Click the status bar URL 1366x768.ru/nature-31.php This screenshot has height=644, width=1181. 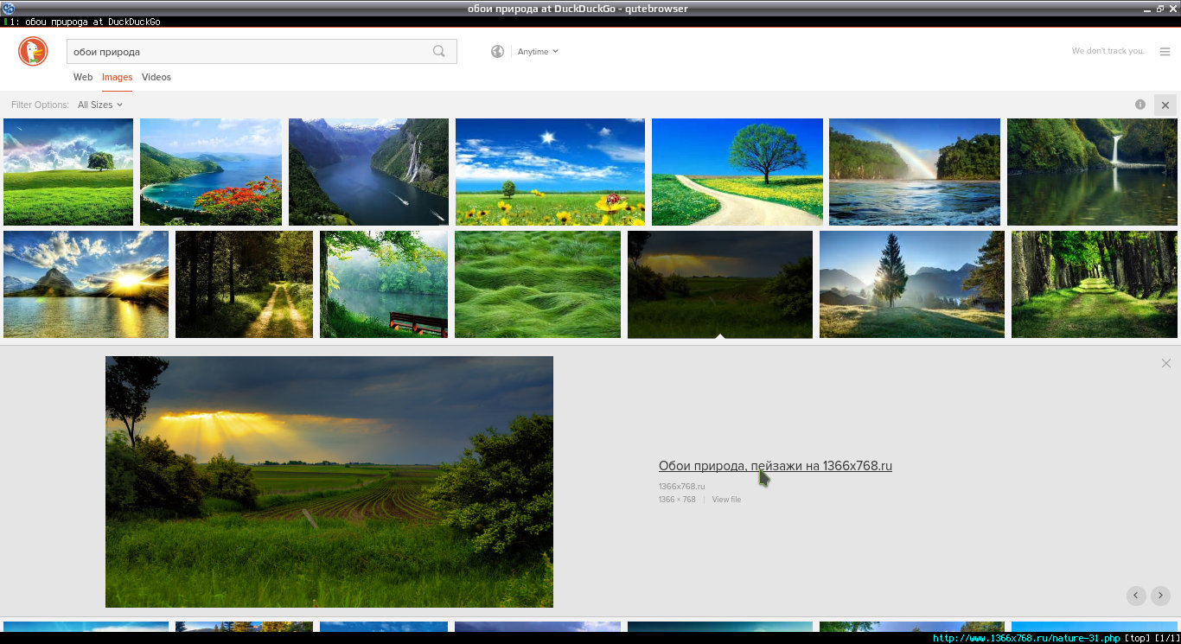coord(1026,638)
